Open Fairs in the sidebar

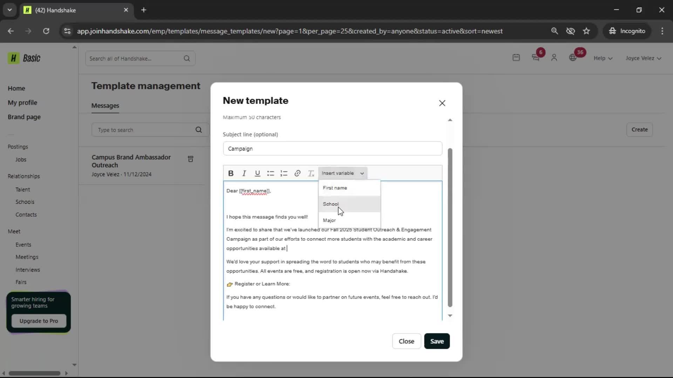(x=21, y=282)
